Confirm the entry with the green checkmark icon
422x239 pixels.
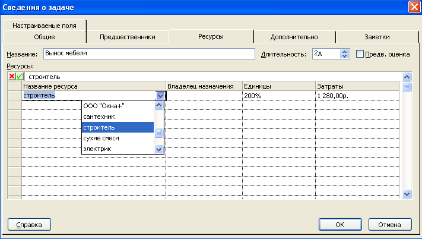tap(20, 77)
